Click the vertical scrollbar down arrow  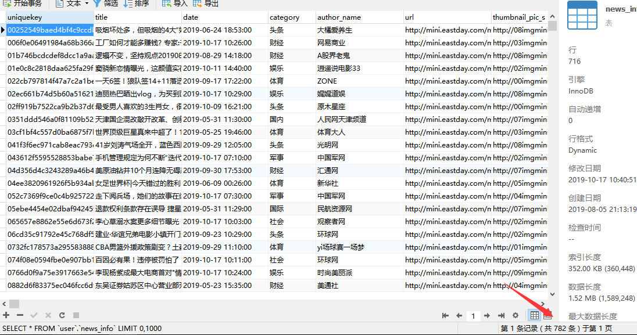point(553,294)
